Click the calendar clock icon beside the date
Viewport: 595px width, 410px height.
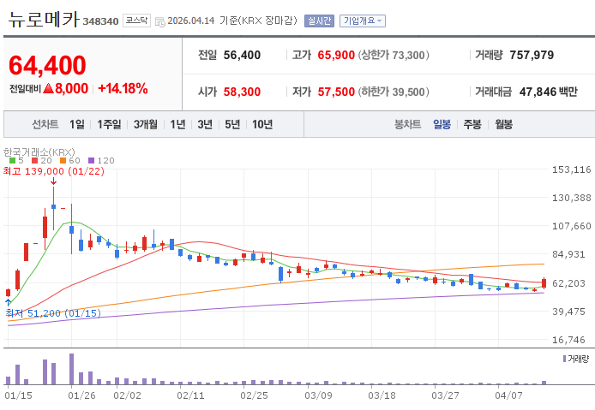[x=160, y=21]
